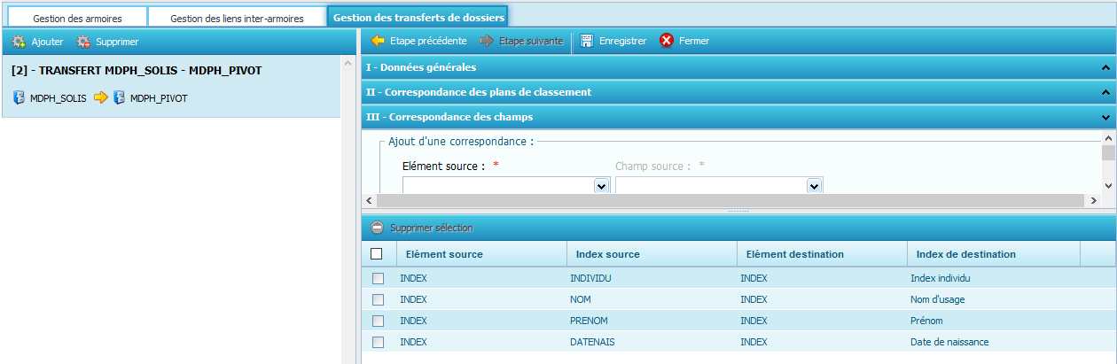This screenshot has width=1117, height=364.
Task: Switch to Gestion des armoires tab
Action: (x=77, y=18)
